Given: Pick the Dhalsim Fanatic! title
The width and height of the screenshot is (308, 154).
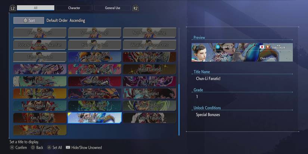Looking at the screenshot, I should [x=40, y=130].
